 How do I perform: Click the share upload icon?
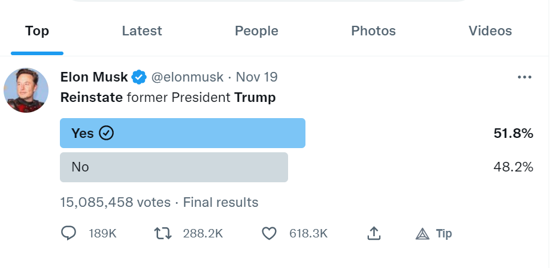[x=374, y=233]
